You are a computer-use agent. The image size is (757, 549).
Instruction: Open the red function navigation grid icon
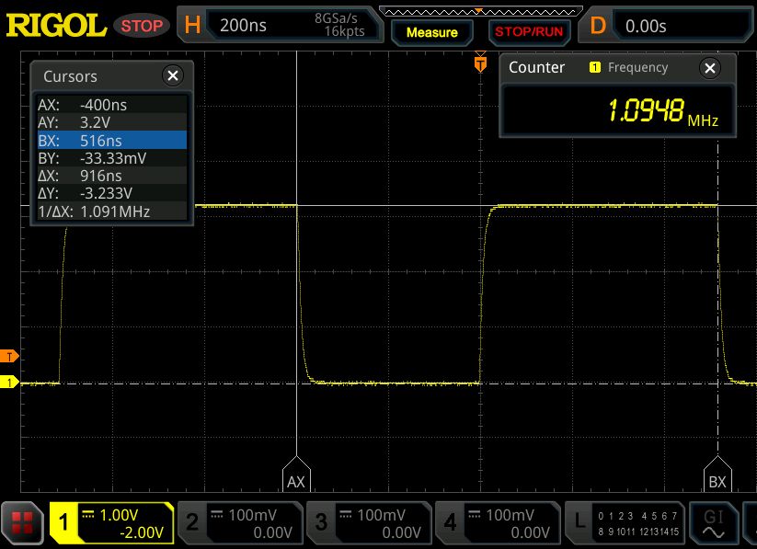tap(22, 523)
